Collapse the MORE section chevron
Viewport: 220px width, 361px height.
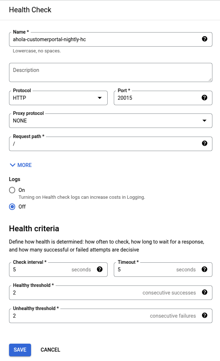coord(13,165)
